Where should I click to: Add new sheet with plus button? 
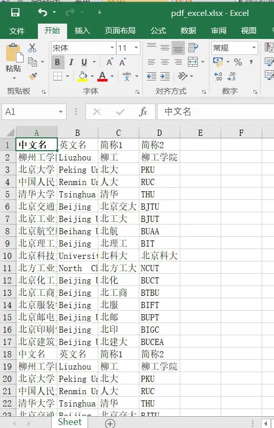pyautogui.click(x=110, y=423)
